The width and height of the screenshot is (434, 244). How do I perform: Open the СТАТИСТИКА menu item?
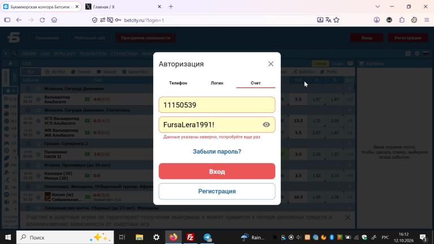[x=124, y=54]
